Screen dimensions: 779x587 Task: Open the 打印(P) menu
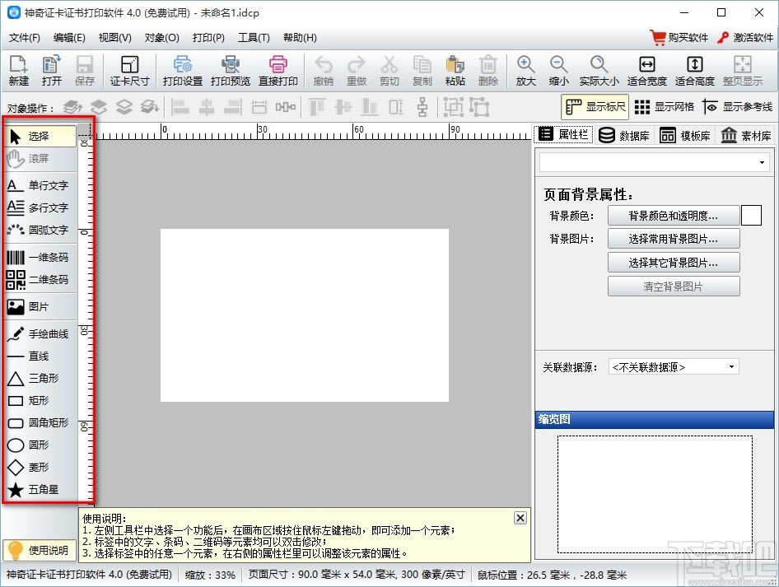pyautogui.click(x=208, y=38)
